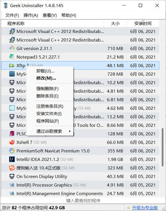The width and height of the screenshot is (166, 211).
Task: Click the resize grip in status bar corner
Action: (163, 208)
